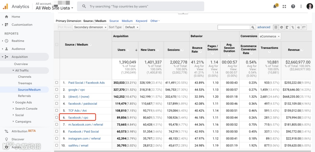This screenshot has height=152, width=315.
Task: Open google / cpc source link
Action: (76, 90)
